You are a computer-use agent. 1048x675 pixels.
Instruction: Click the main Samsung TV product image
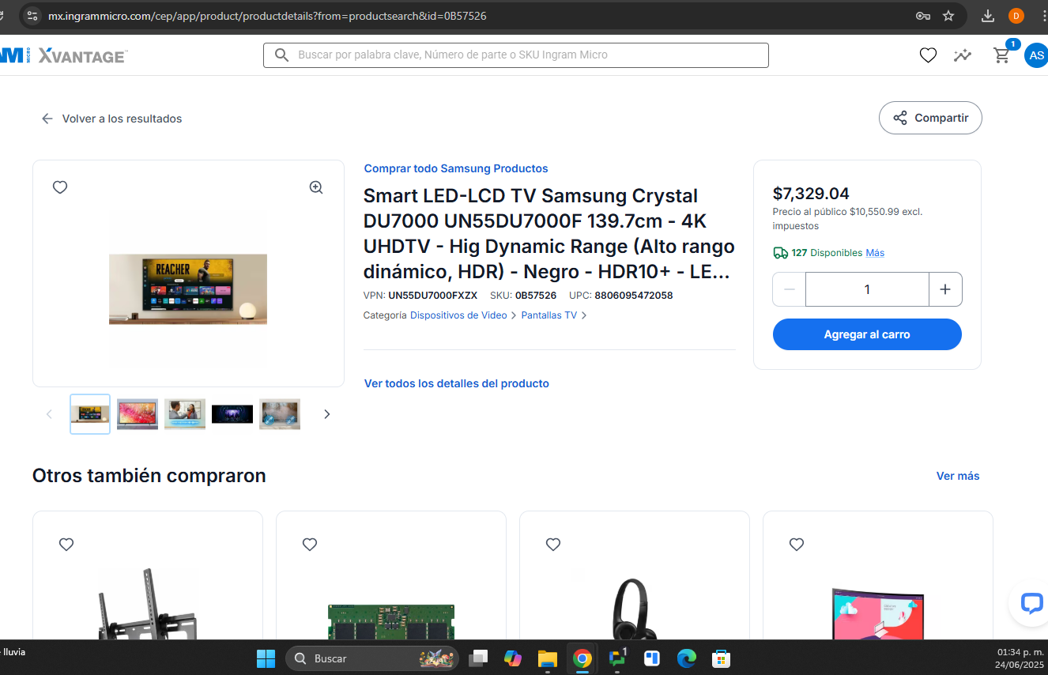[x=188, y=289]
